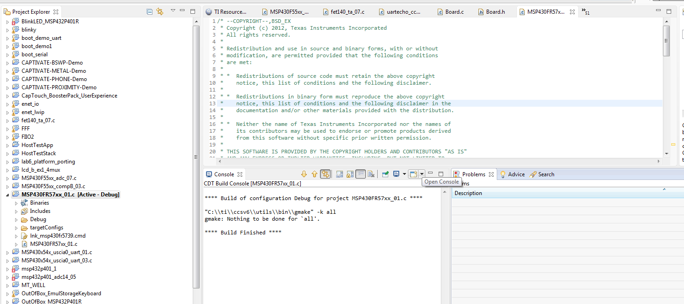684x304 pixels.
Task: Toggle show error in editor button
Action: coord(325,174)
